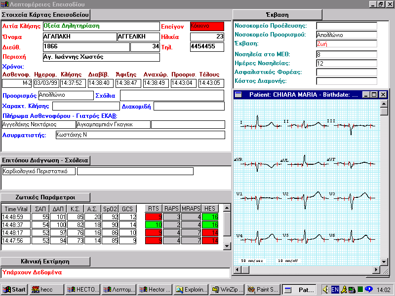Click crew field Αγγελάκης Νεκτάριος
Image resolution: width=395 pixels, height=296 pixels.
[39, 124]
